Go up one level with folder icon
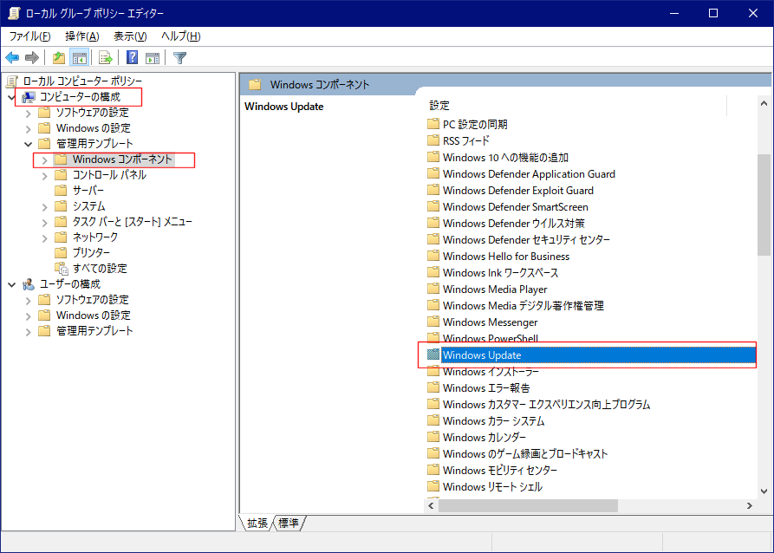This screenshot has height=553, width=774. [x=59, y=58]
